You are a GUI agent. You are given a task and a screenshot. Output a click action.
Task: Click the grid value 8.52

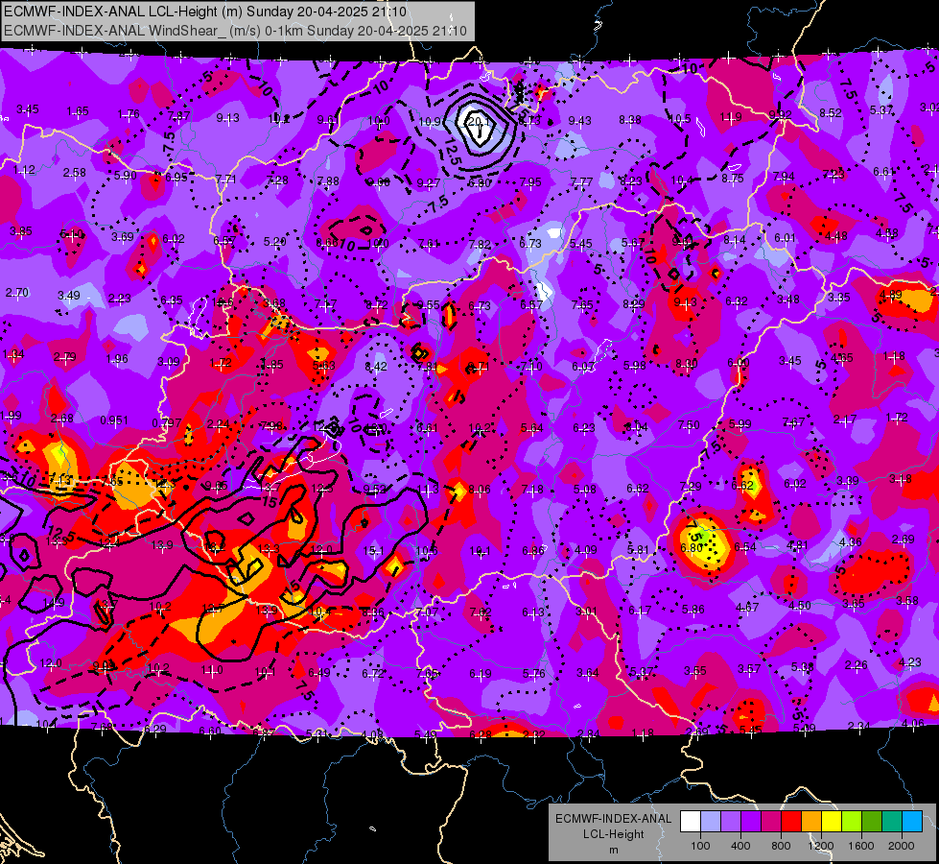pyautogui.click(x=831, y=112)
